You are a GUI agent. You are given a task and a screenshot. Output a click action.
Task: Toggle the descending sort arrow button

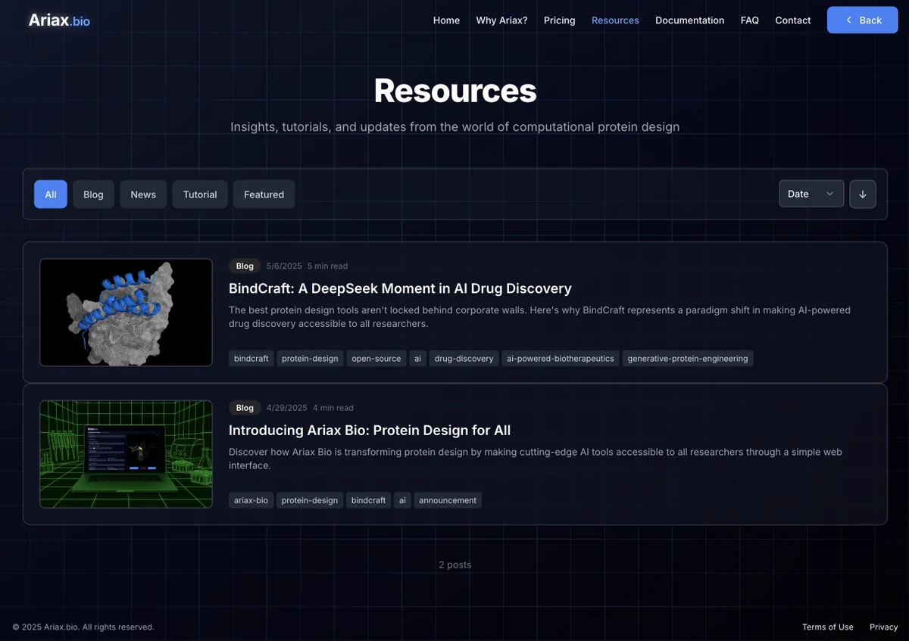863,194
